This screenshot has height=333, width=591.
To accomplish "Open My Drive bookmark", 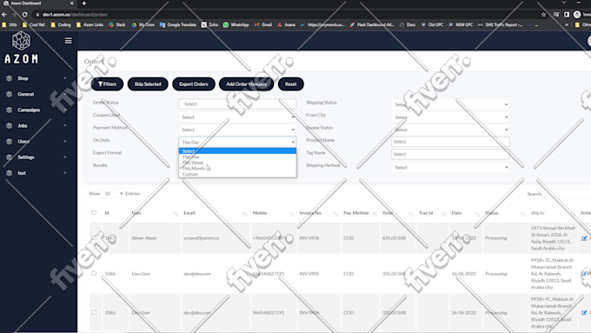I will click(143, 25).
